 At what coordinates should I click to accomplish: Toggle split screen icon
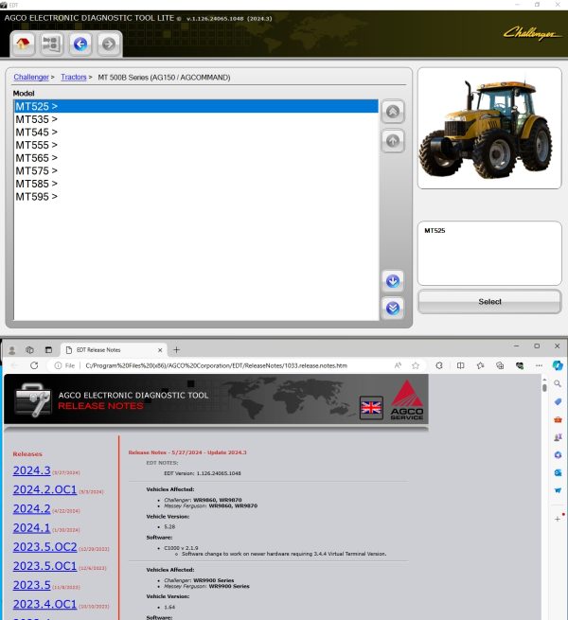pyautogui.click(x=460, y=365)
